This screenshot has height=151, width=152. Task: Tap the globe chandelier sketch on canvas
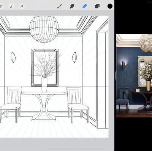44,29
